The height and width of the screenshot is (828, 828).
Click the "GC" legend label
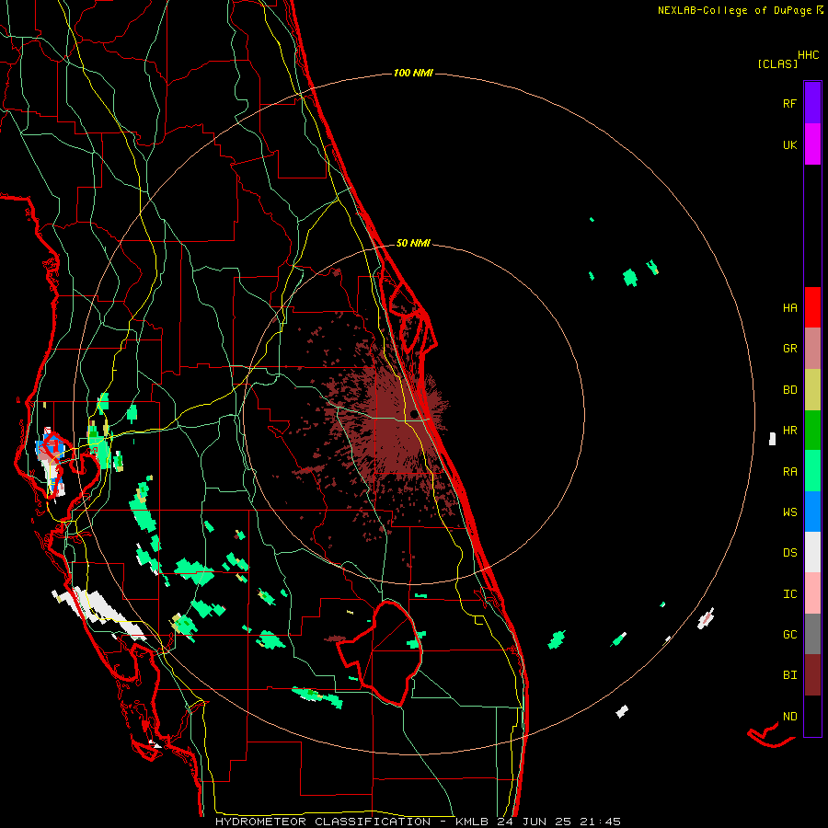click(789, 635)
